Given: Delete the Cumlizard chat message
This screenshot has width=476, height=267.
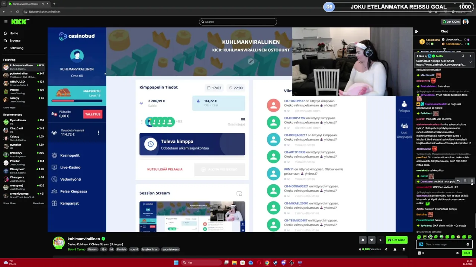Looking at the screenshot, I should click(472, 181).
